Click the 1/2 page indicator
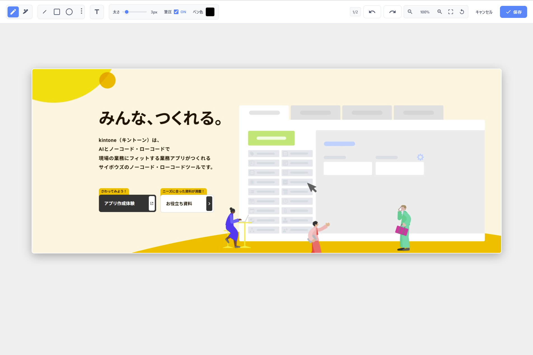 pos(355,12)
